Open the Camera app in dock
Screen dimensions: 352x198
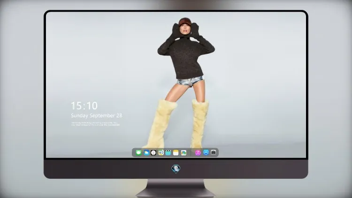point(214,152)
